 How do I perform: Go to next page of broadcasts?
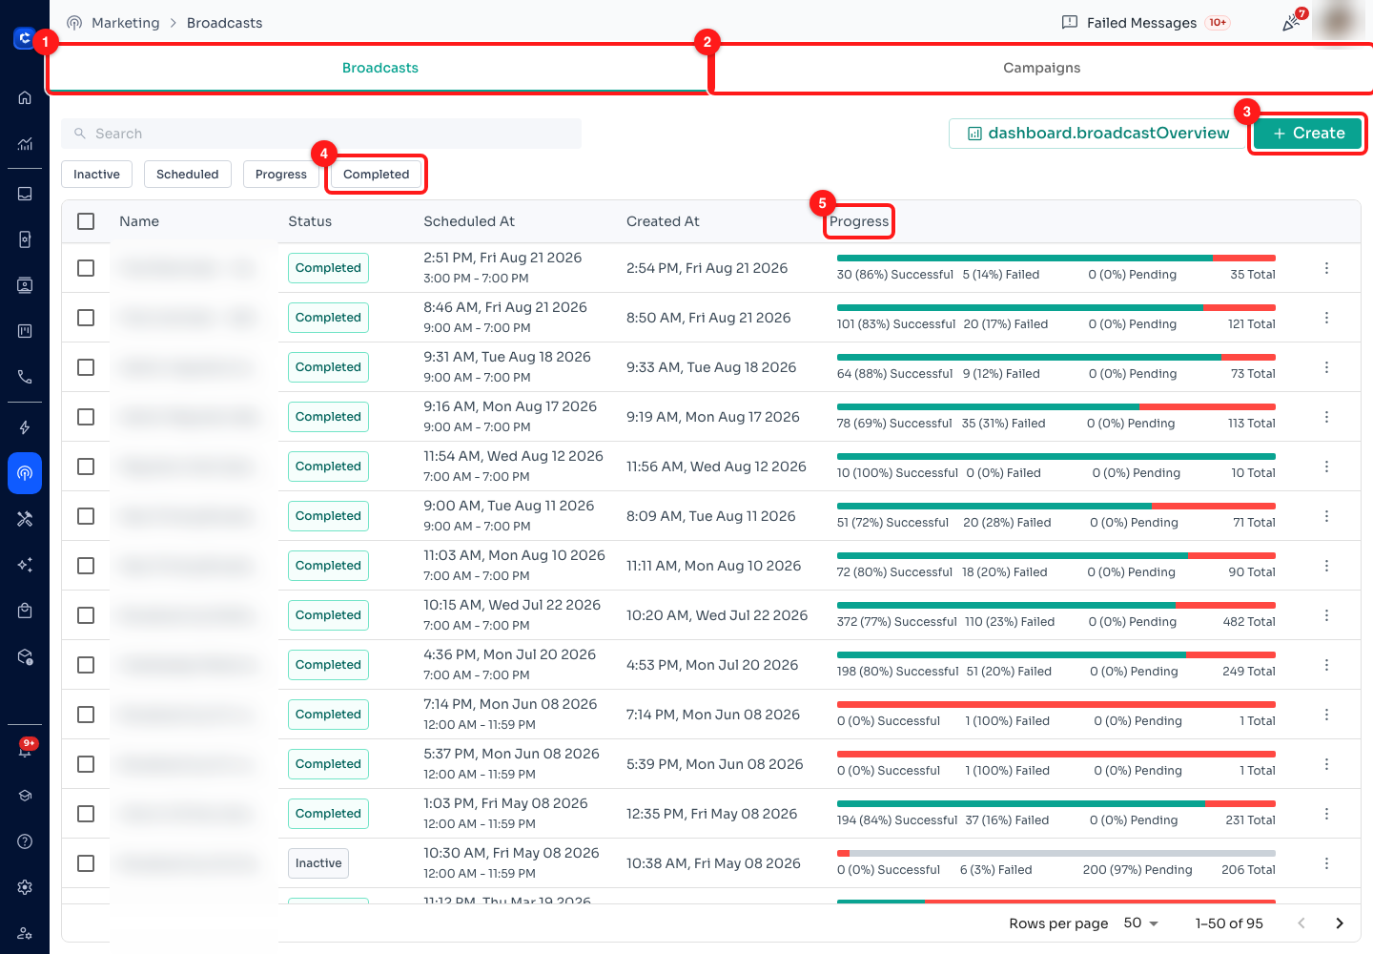(x=1340, y=923)
